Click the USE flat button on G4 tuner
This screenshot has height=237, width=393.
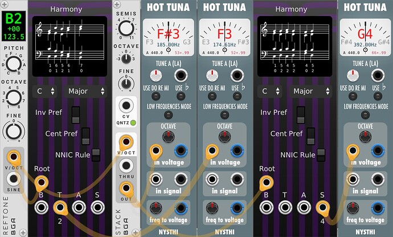pos(378,96)
